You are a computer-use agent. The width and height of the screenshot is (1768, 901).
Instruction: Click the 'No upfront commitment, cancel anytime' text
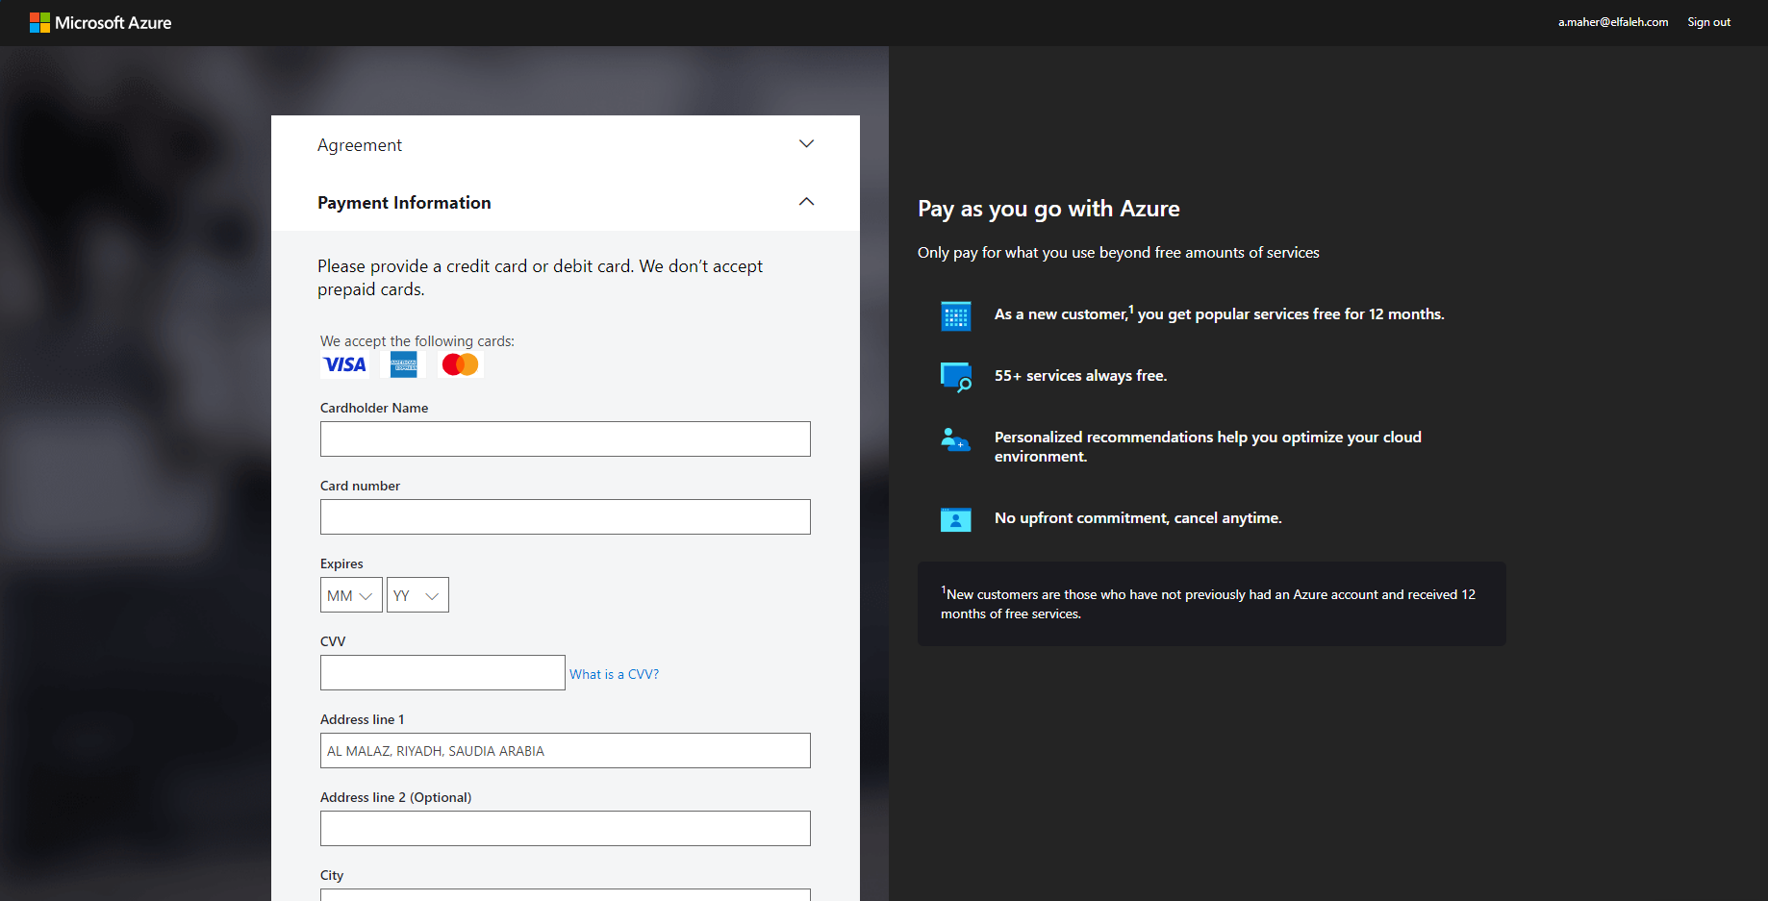(x=1138, y=518)
